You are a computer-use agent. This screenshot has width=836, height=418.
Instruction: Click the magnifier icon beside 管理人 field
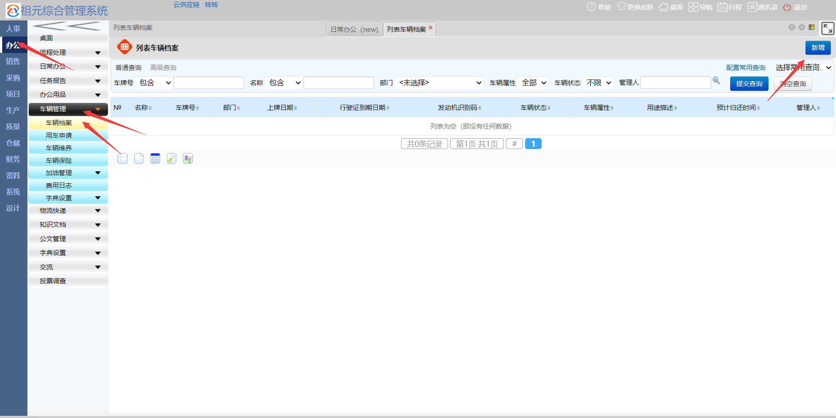(716, 81)
